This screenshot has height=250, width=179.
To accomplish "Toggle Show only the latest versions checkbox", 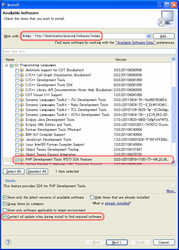I will pyautogui.click(x=5, y=197).
